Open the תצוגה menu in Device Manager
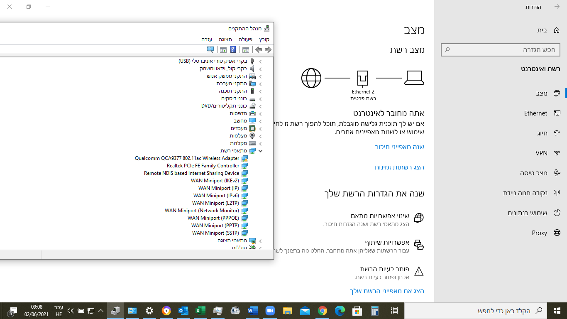The width and height of the screenshot is (567, 319). [225, 39]
